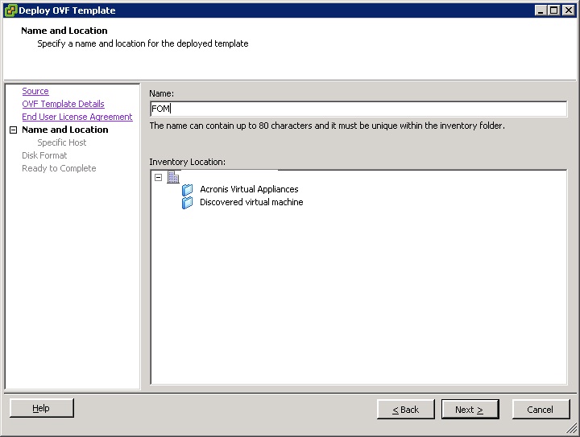Collapse the Name and Location step
This screenshot has width=580, height=437.
(14, 130)
